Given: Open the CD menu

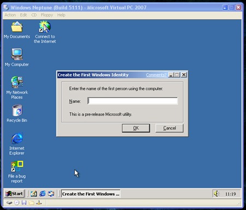Looking at the screenshot, I should (x=34, y=15).
